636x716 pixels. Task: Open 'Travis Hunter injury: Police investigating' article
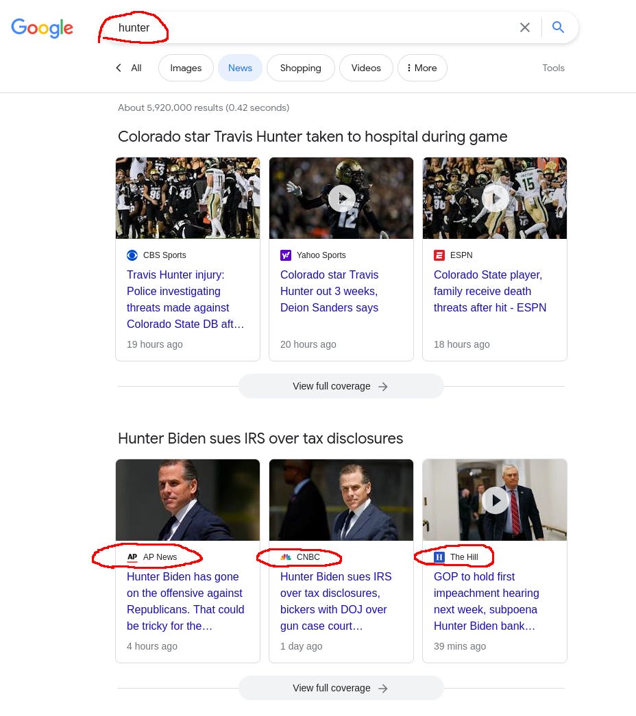pyautogui.click(x=186, y=299)
